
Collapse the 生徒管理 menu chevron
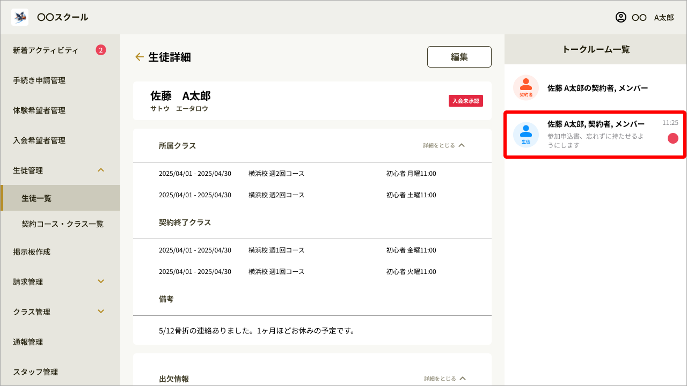click(101, 170)
